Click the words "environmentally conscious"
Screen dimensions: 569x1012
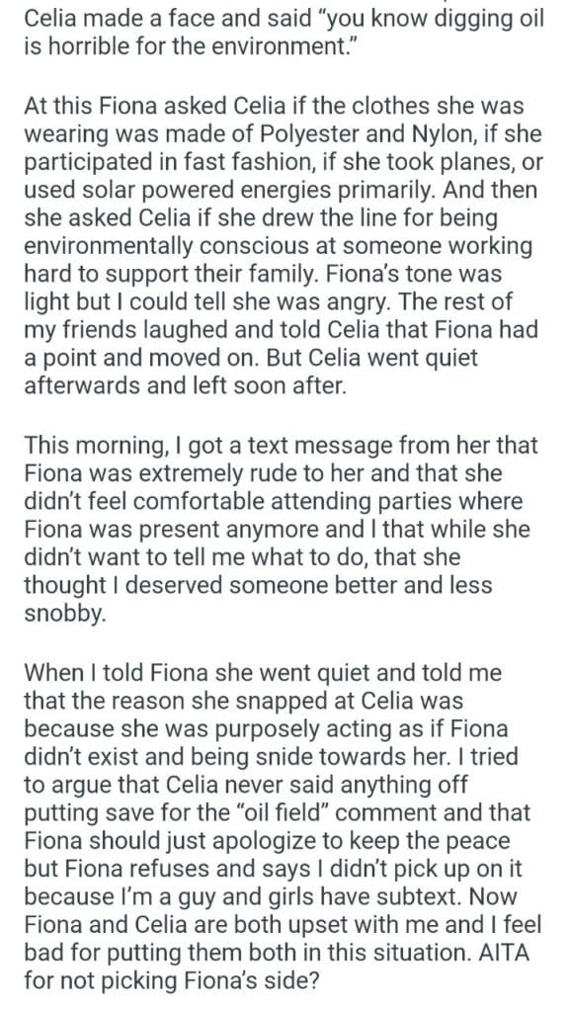pyautogui.click(x=158, y=246)
